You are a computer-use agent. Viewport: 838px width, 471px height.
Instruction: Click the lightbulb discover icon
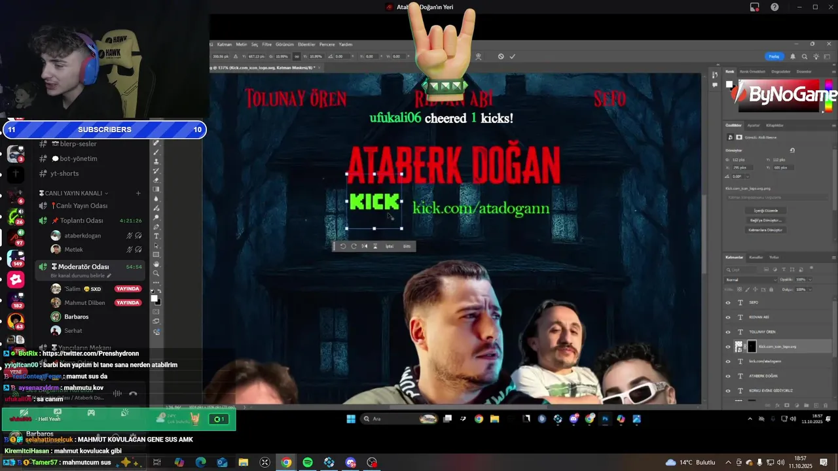point(816,57)
